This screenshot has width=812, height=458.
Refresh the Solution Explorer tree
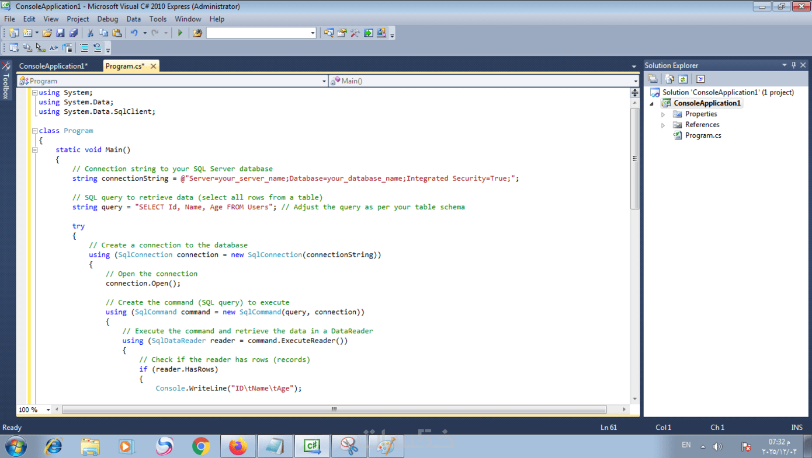tap(683, 79)
